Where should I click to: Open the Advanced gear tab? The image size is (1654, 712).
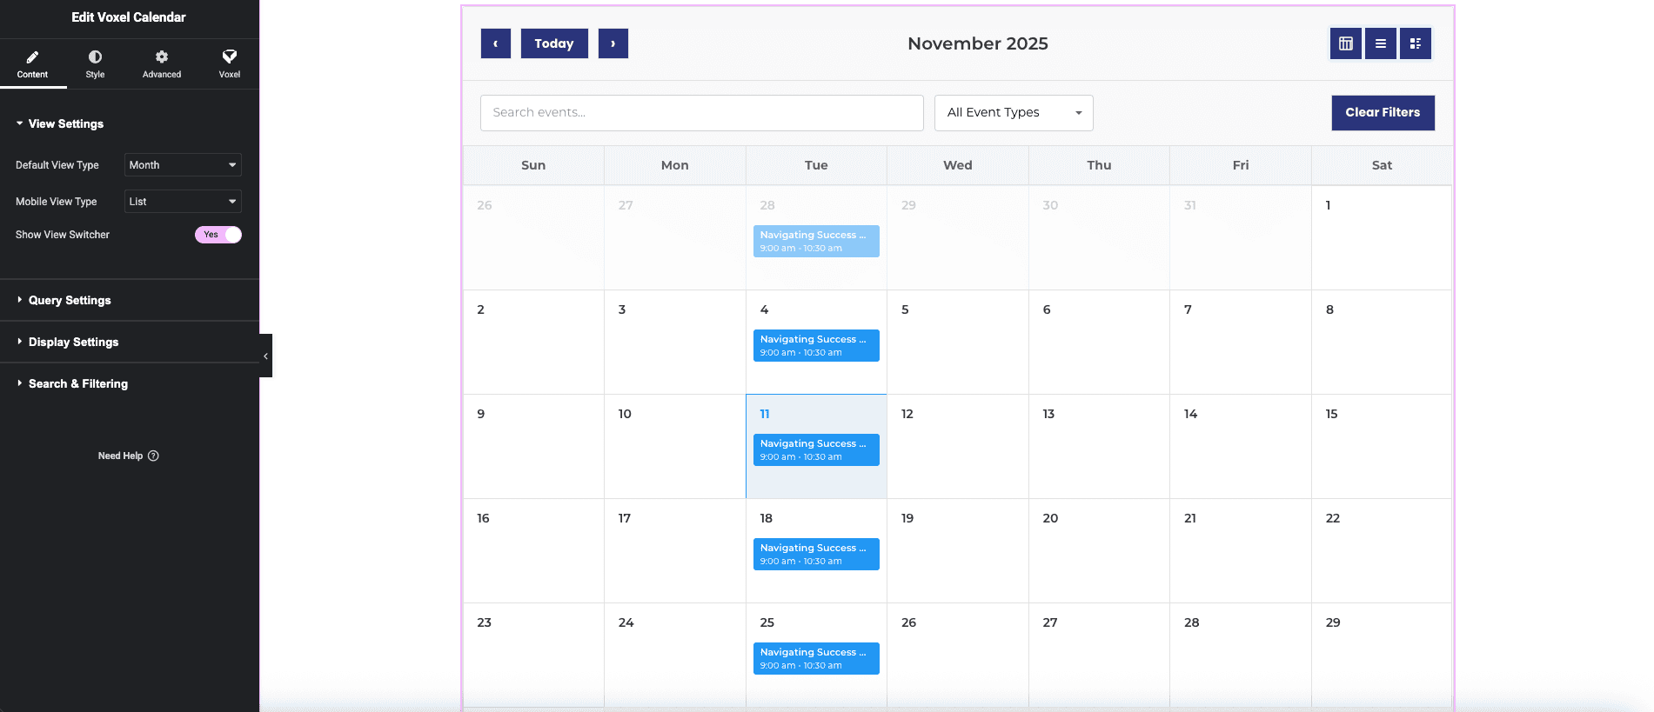pyautogui.click(x=162, y=63)
